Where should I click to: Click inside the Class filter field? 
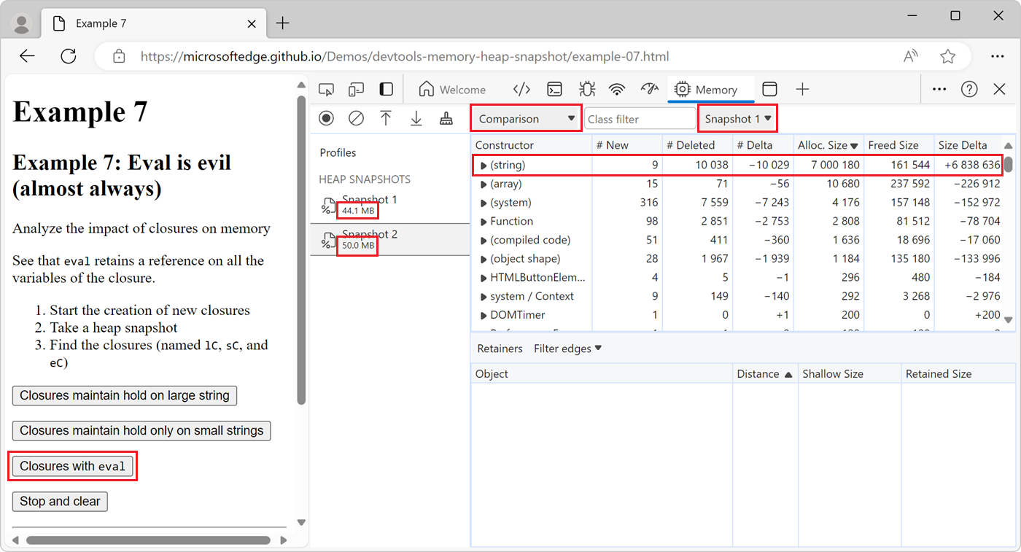(640, 118)
